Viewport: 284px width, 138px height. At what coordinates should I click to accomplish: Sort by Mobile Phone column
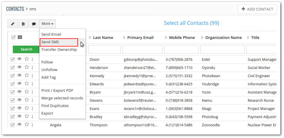click(182, 38)
